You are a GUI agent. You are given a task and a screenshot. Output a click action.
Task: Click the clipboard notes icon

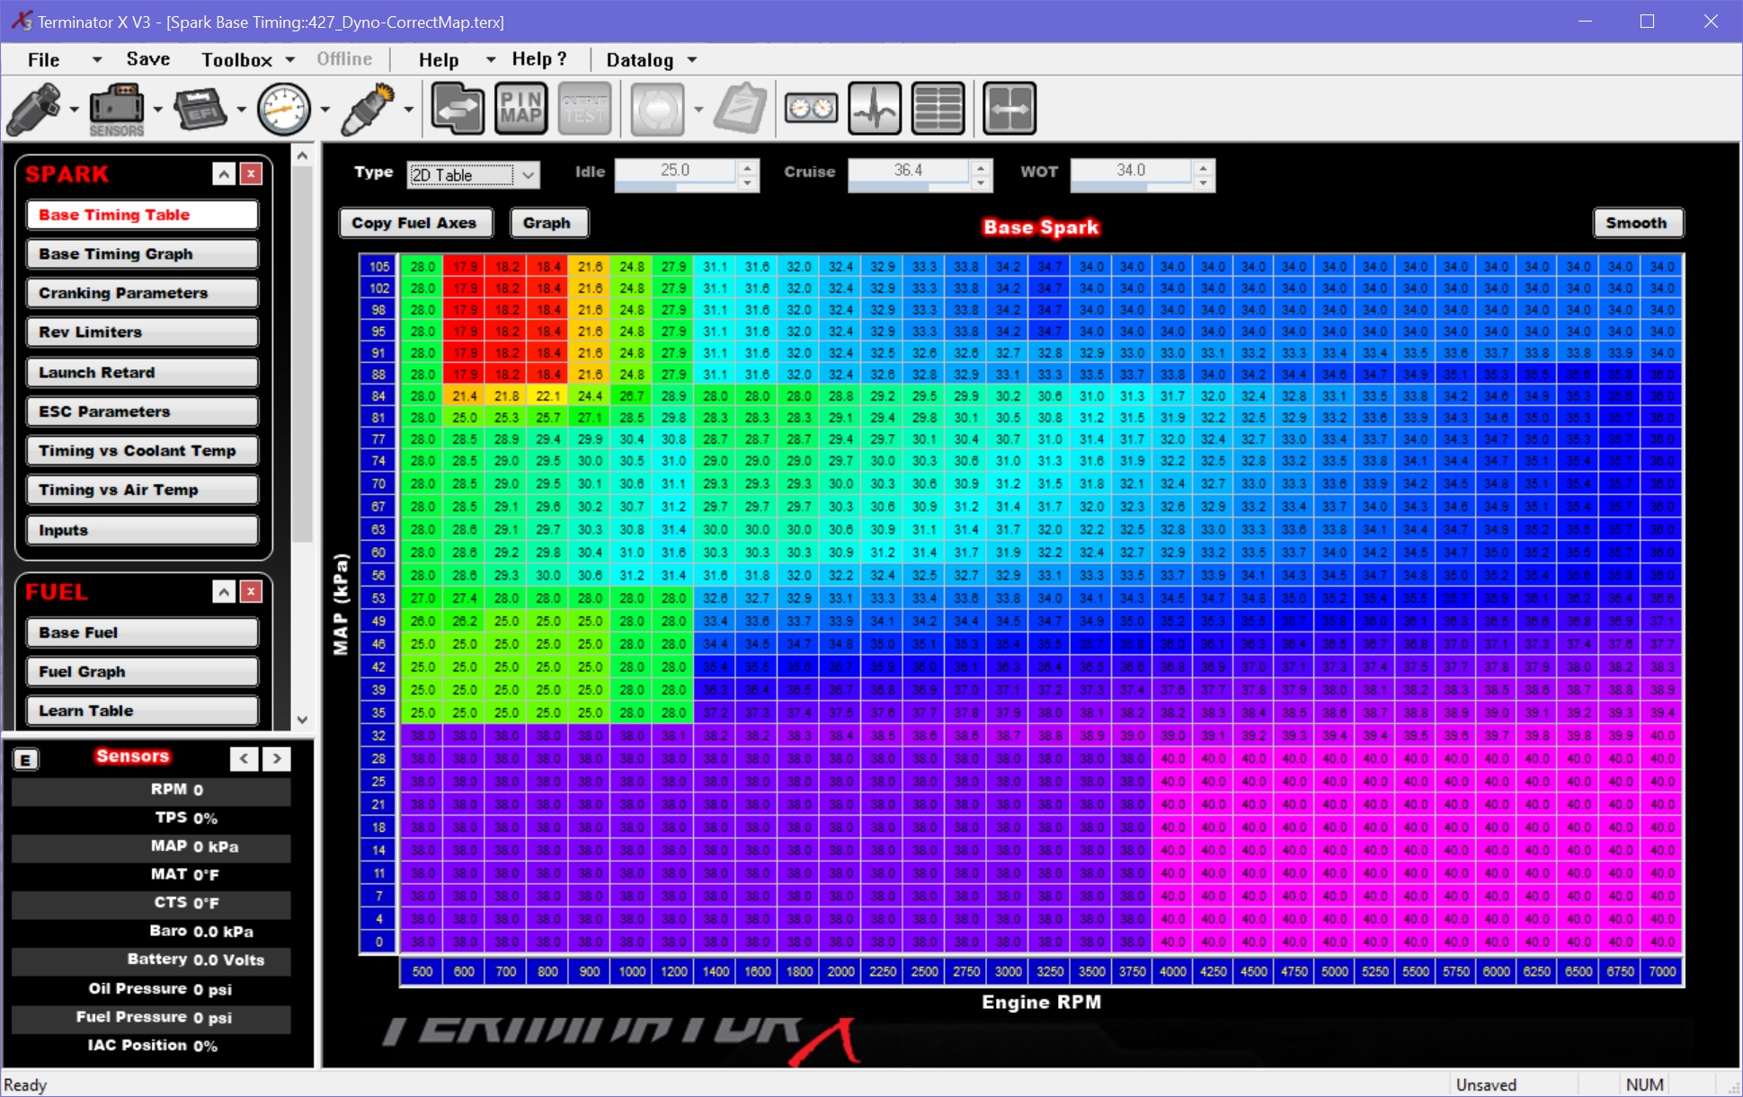coord(742,109)
